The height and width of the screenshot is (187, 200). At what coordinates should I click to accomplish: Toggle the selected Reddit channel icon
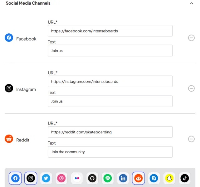coord(138,178)
